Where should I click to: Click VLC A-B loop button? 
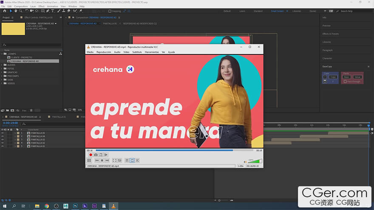[101, 155]
